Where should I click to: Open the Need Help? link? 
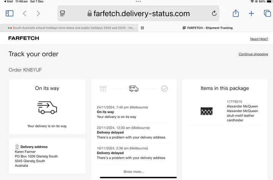(x=259, y=39)
